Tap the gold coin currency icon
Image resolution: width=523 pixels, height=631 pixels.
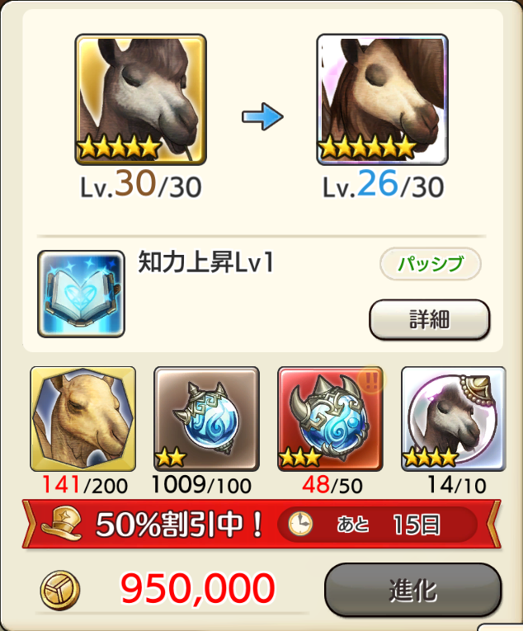point(60,591)
